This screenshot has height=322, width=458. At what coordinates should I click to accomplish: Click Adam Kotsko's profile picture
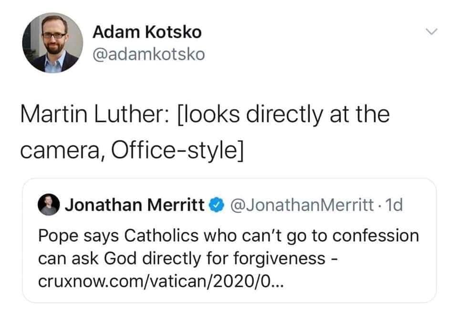(x=53, y=42)
